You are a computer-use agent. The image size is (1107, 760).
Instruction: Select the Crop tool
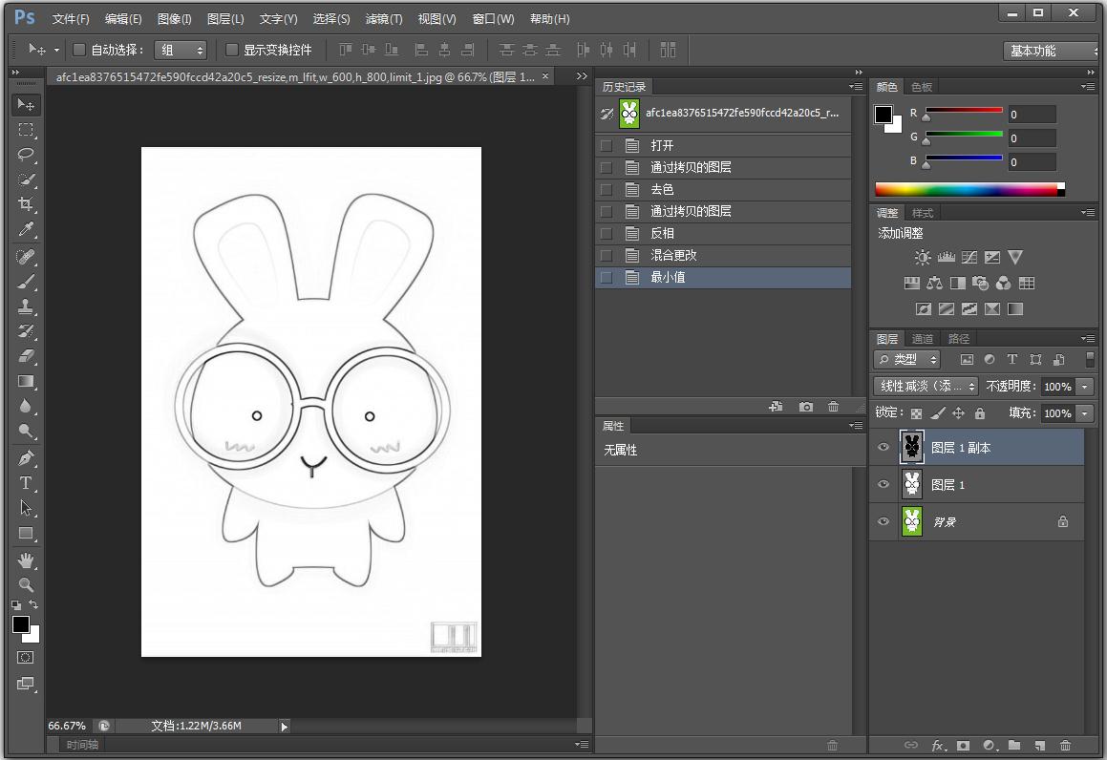(26, 204)
